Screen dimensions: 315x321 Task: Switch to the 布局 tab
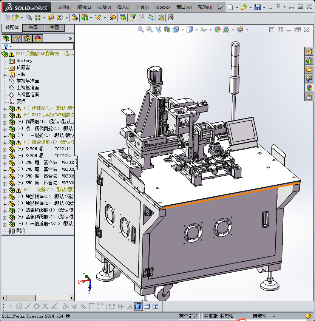pyautogui.click(x=33, y=28)
